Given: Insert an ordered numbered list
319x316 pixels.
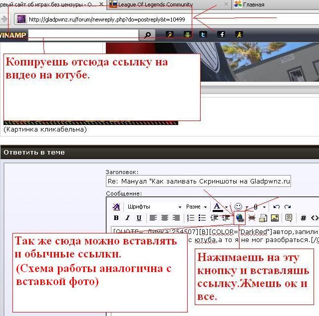Looking at the screenshot, I should click(191, 218).
